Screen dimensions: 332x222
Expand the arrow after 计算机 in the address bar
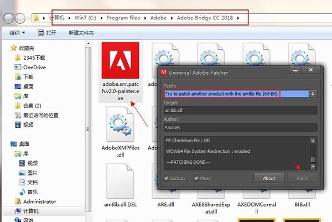click(70, 18)
